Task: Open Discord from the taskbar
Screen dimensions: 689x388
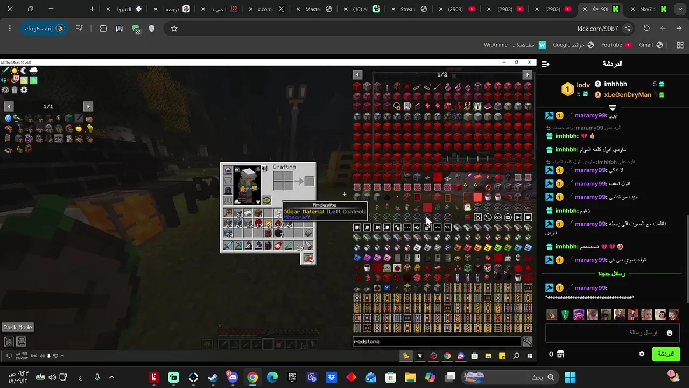Action: (233, 377)
